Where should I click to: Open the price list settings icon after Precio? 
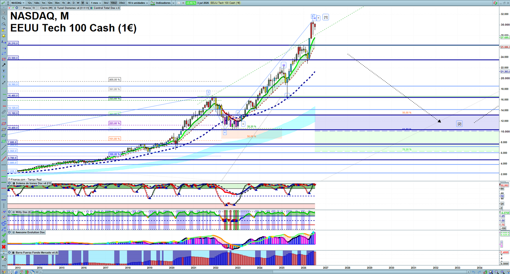pos(34,8)
